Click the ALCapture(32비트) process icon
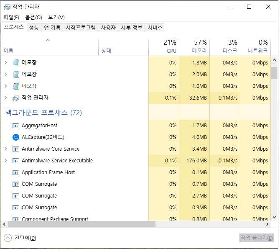Screen dimensions: 280x249 pos(16,137)
